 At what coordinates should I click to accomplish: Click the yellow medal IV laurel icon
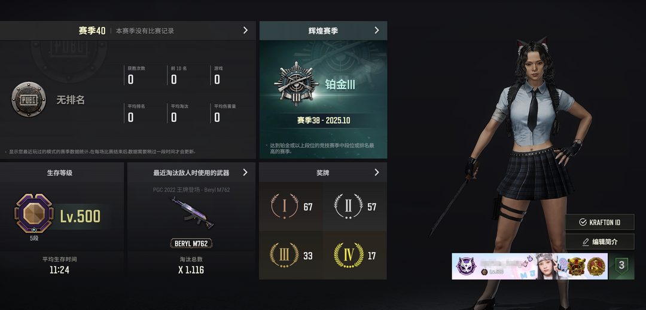click(x=348, y=255)
